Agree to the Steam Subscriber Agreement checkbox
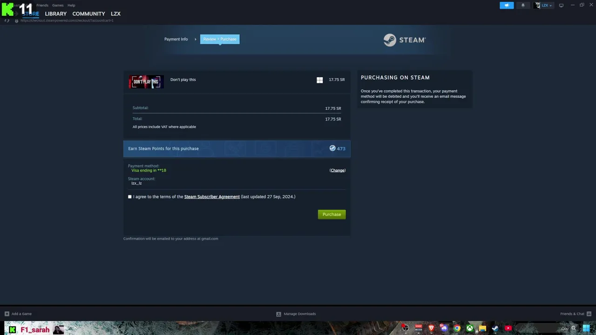This screenshot has width=596, height=335. pyautogui.click(x=130, y=197)
